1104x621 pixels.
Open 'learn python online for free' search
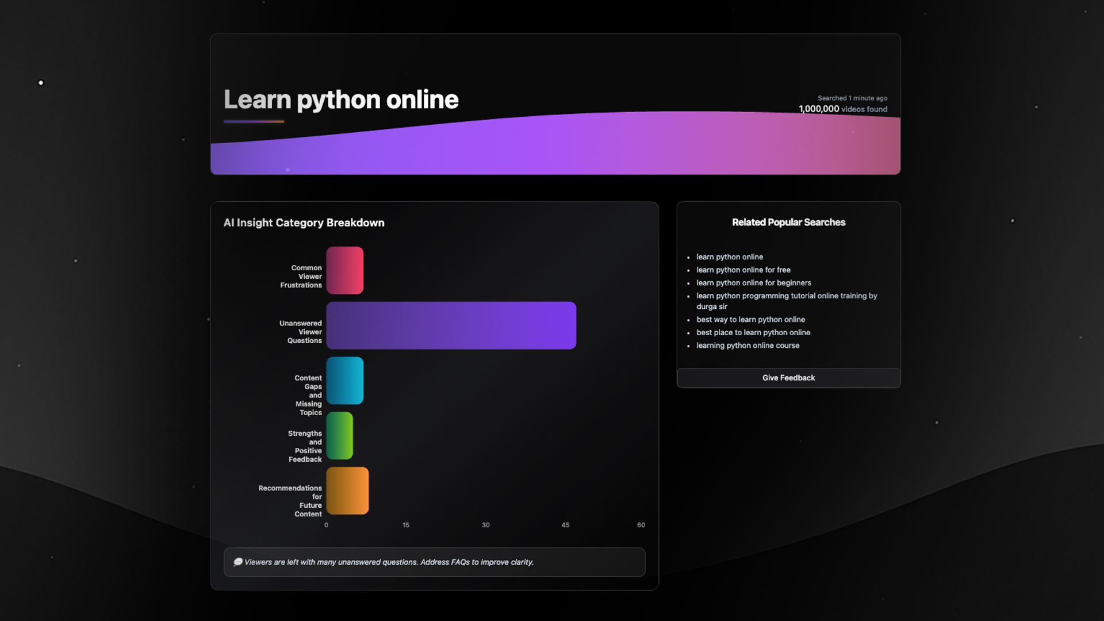coord(743,270)
